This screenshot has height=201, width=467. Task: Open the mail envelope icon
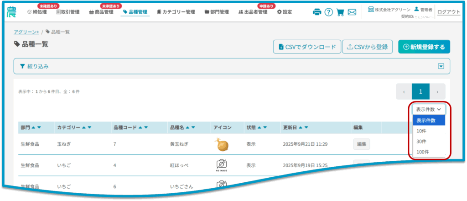(x=352, y=12)
